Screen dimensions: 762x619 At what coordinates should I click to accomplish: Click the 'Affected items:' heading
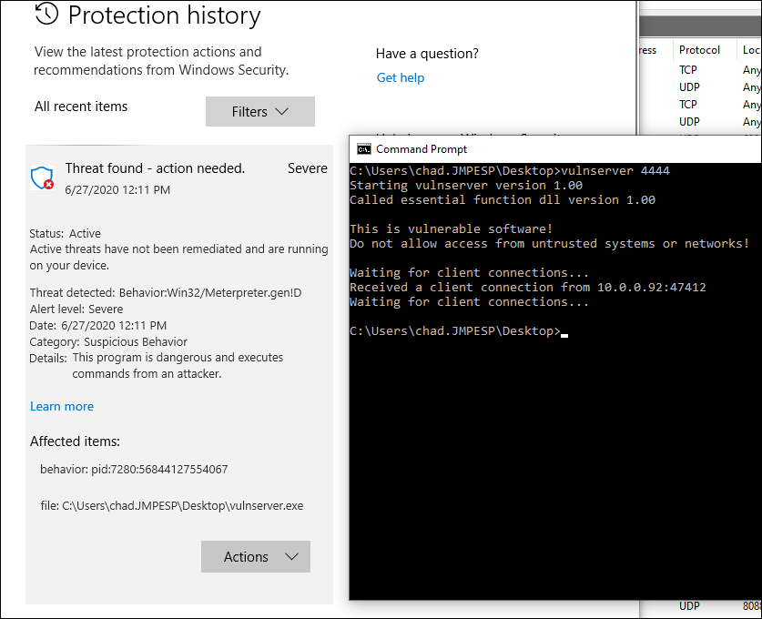coord(75,441)
